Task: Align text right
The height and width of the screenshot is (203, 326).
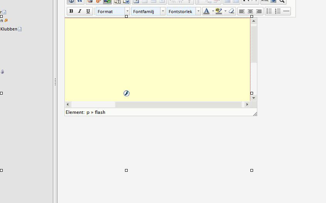Action: tap(258, 11)
